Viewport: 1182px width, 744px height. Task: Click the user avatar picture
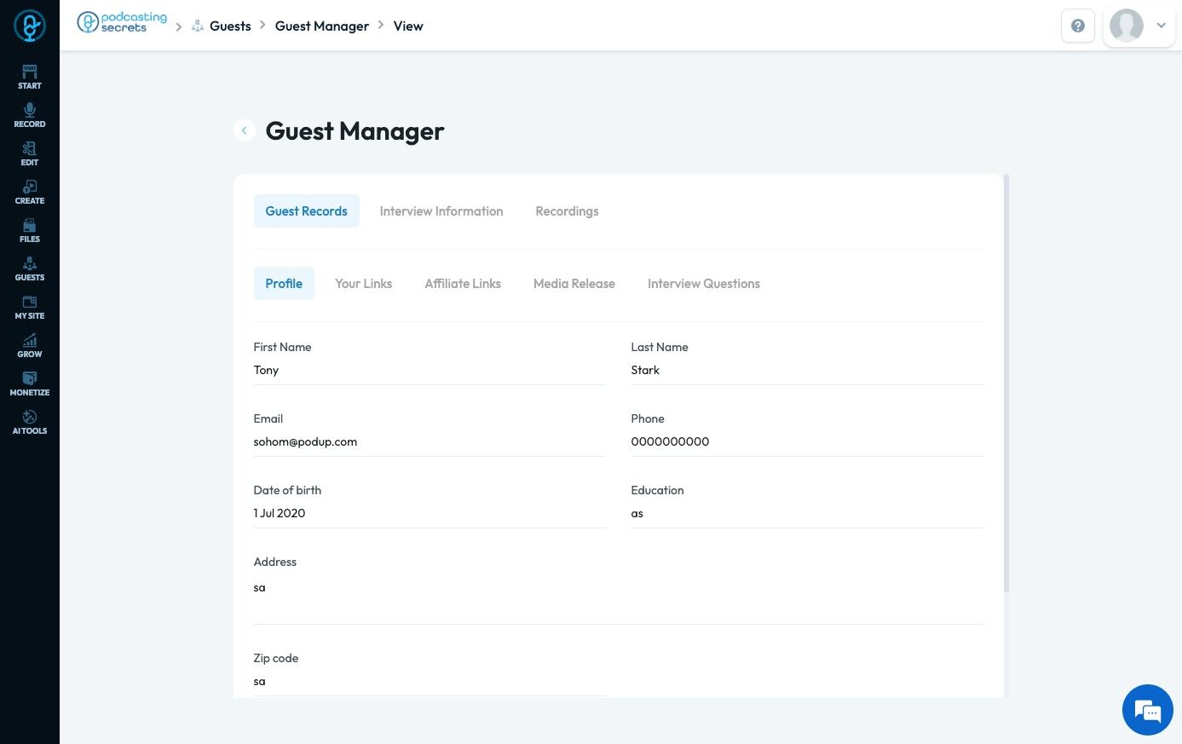coord(1127,26)
